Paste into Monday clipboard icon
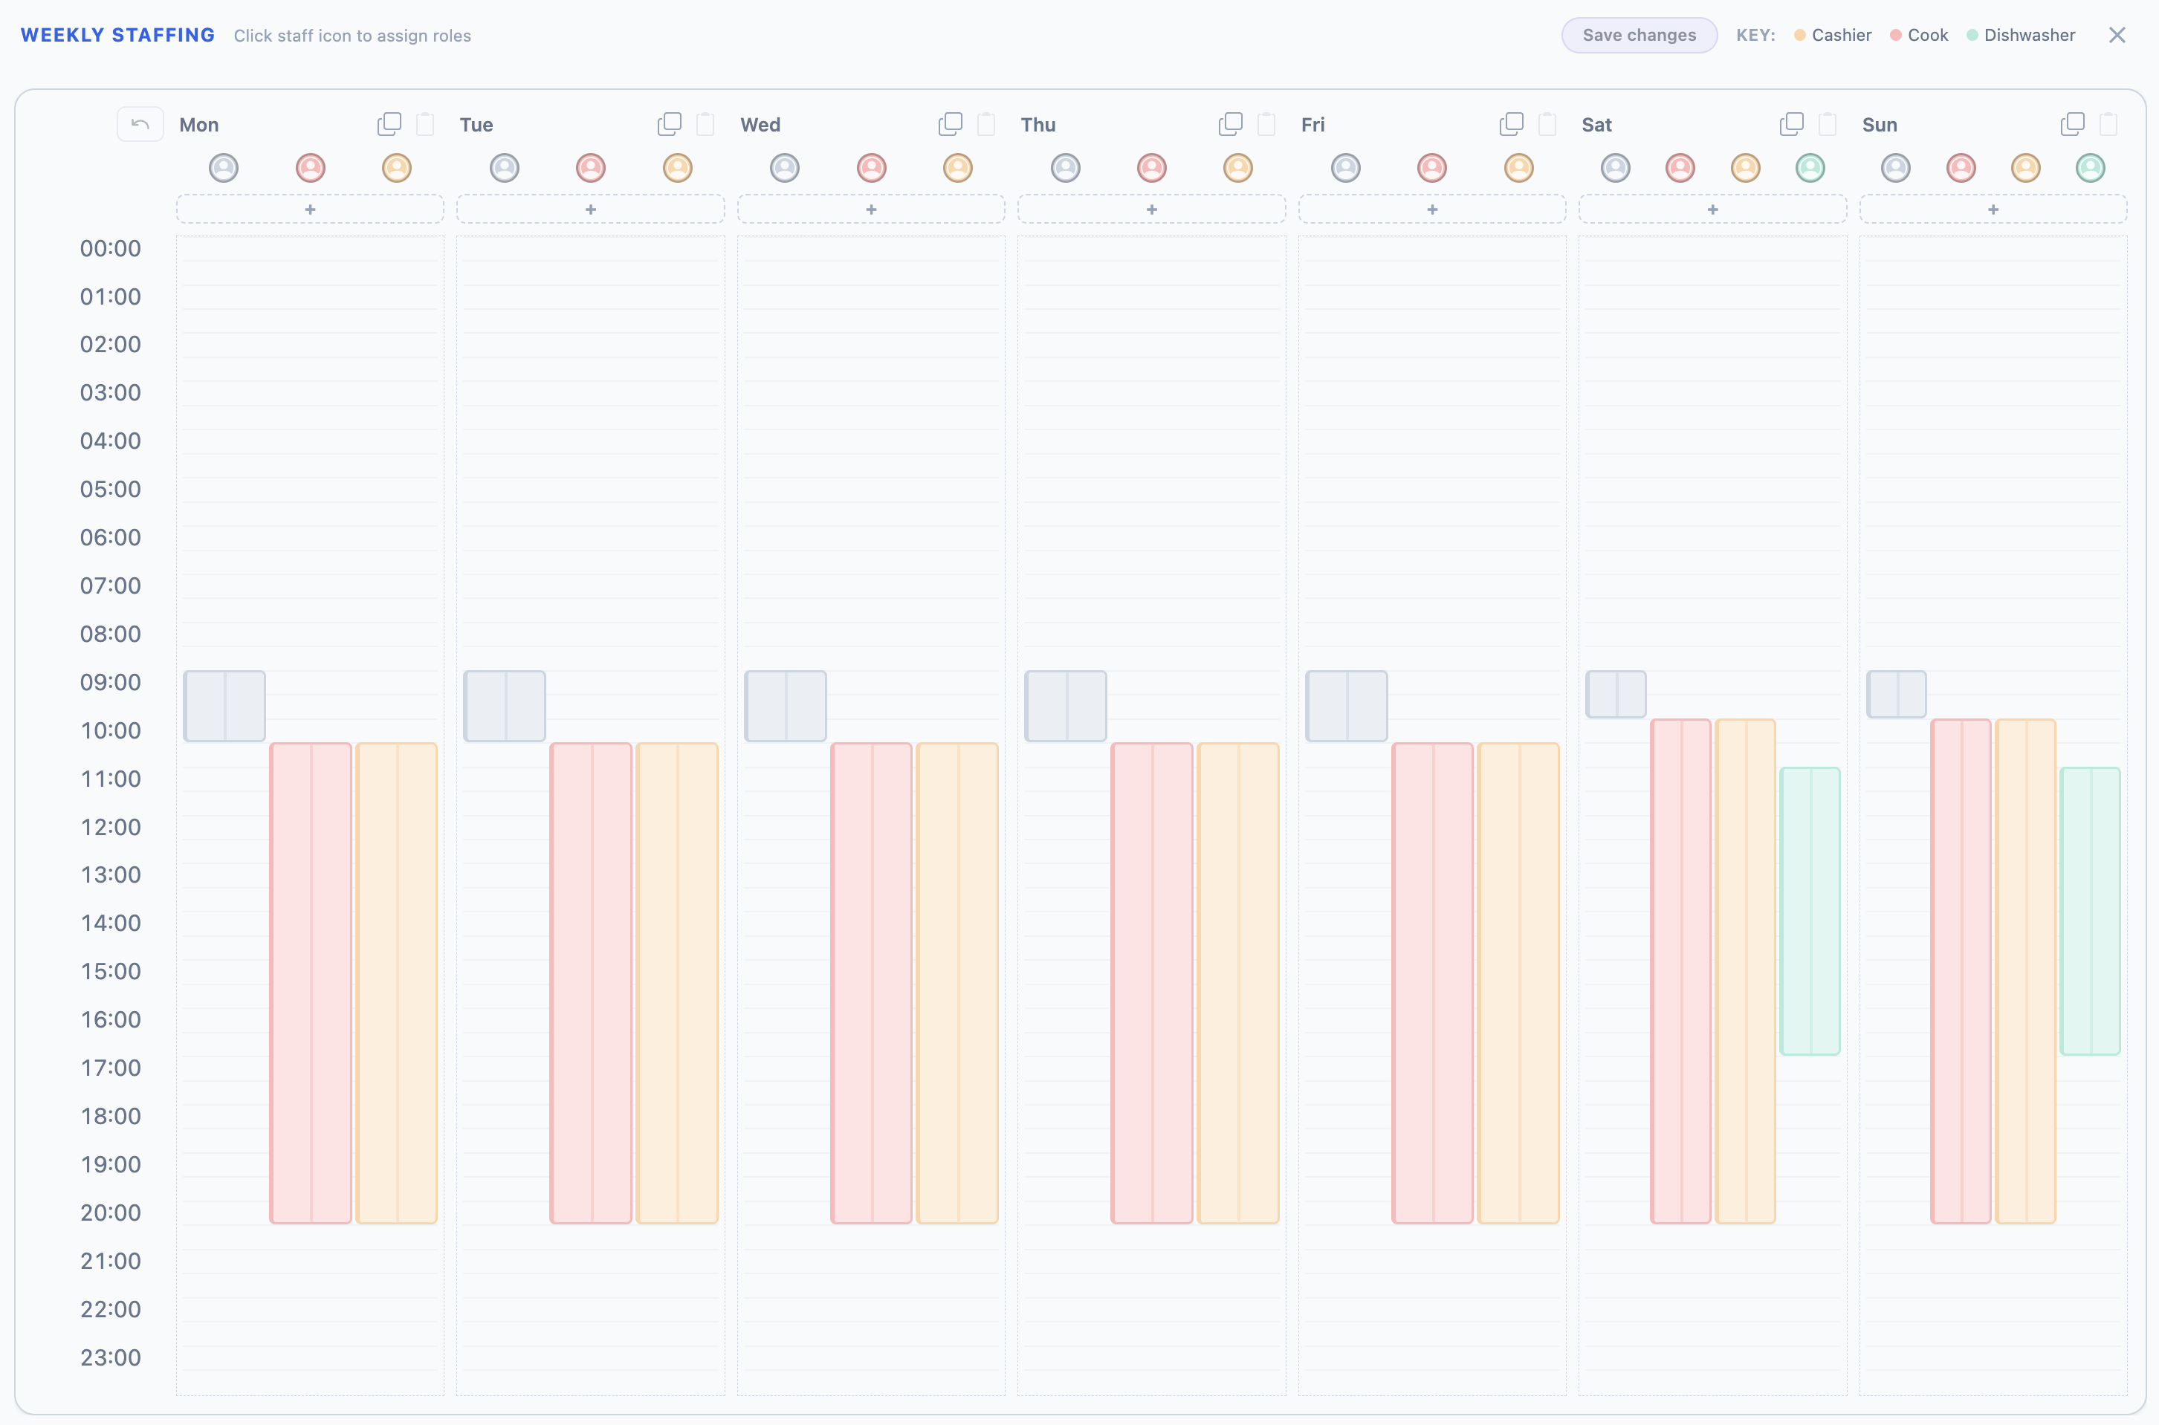Screen dimensions: 2159x1425 (x=424, y=123)
